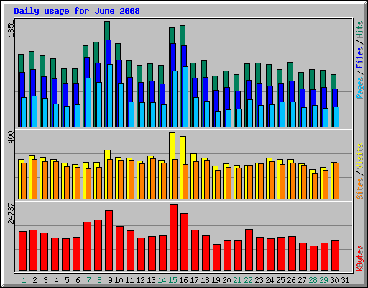The image size is (368, 288).
Task: Click the red KBytes bar for day 30
Action: click(x=335, y=256)
